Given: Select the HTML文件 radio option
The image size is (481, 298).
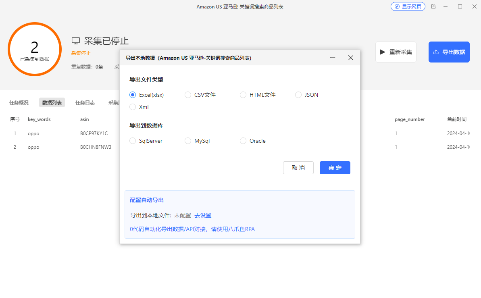Looking at the screenshot, I should click(258, 95).
